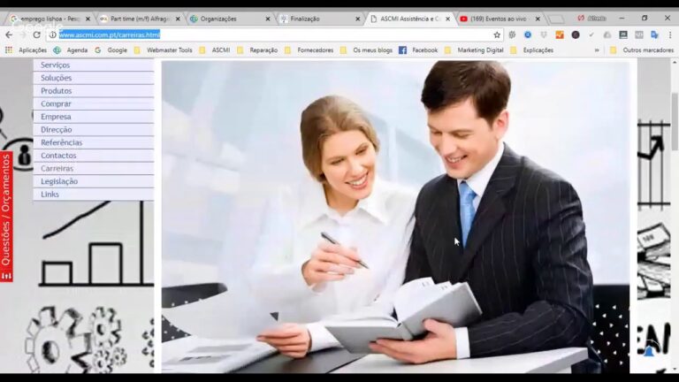Open the Empresa menu item
This screenshot has width=679, height=382.
click(94, 117)
